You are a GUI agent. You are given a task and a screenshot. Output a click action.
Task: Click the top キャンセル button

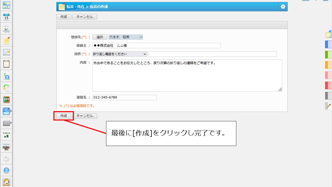point(85,17)
